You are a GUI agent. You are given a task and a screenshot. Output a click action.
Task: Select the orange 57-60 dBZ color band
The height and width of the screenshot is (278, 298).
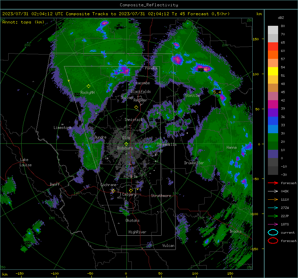(273, 55)
